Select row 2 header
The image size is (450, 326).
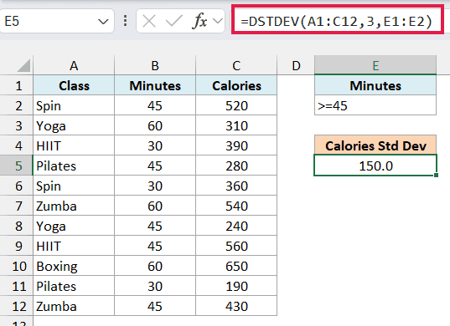point(17,105)
